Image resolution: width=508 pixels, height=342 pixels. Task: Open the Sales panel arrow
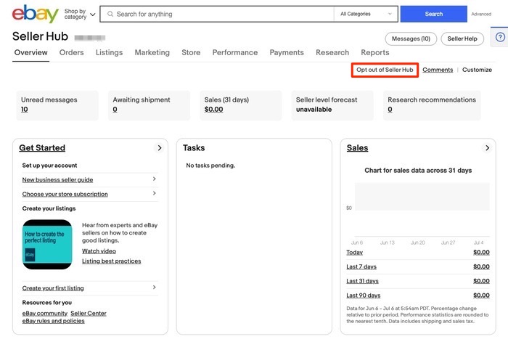pos(488,148)
